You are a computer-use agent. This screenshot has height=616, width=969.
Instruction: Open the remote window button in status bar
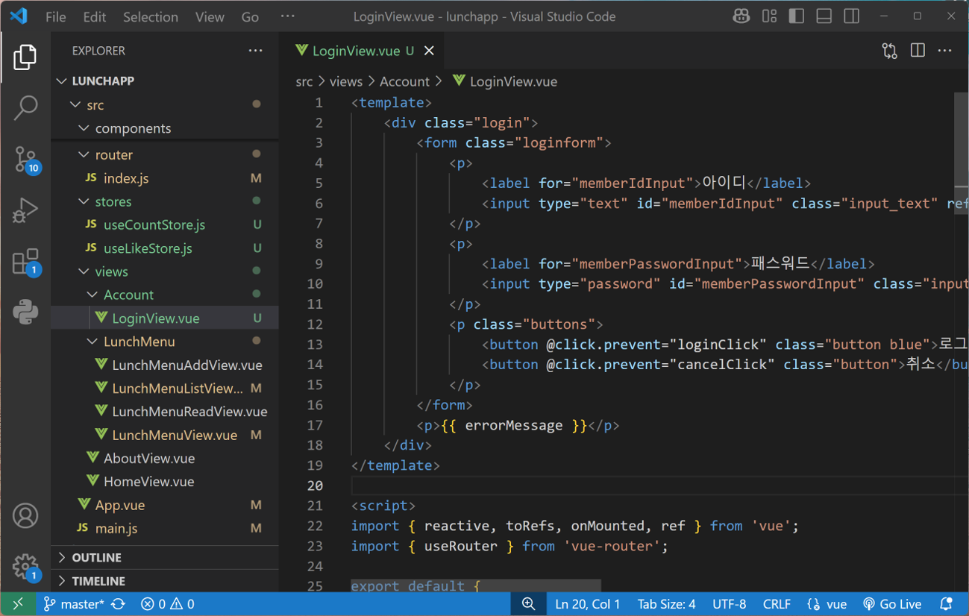click(x=18, y=604)
